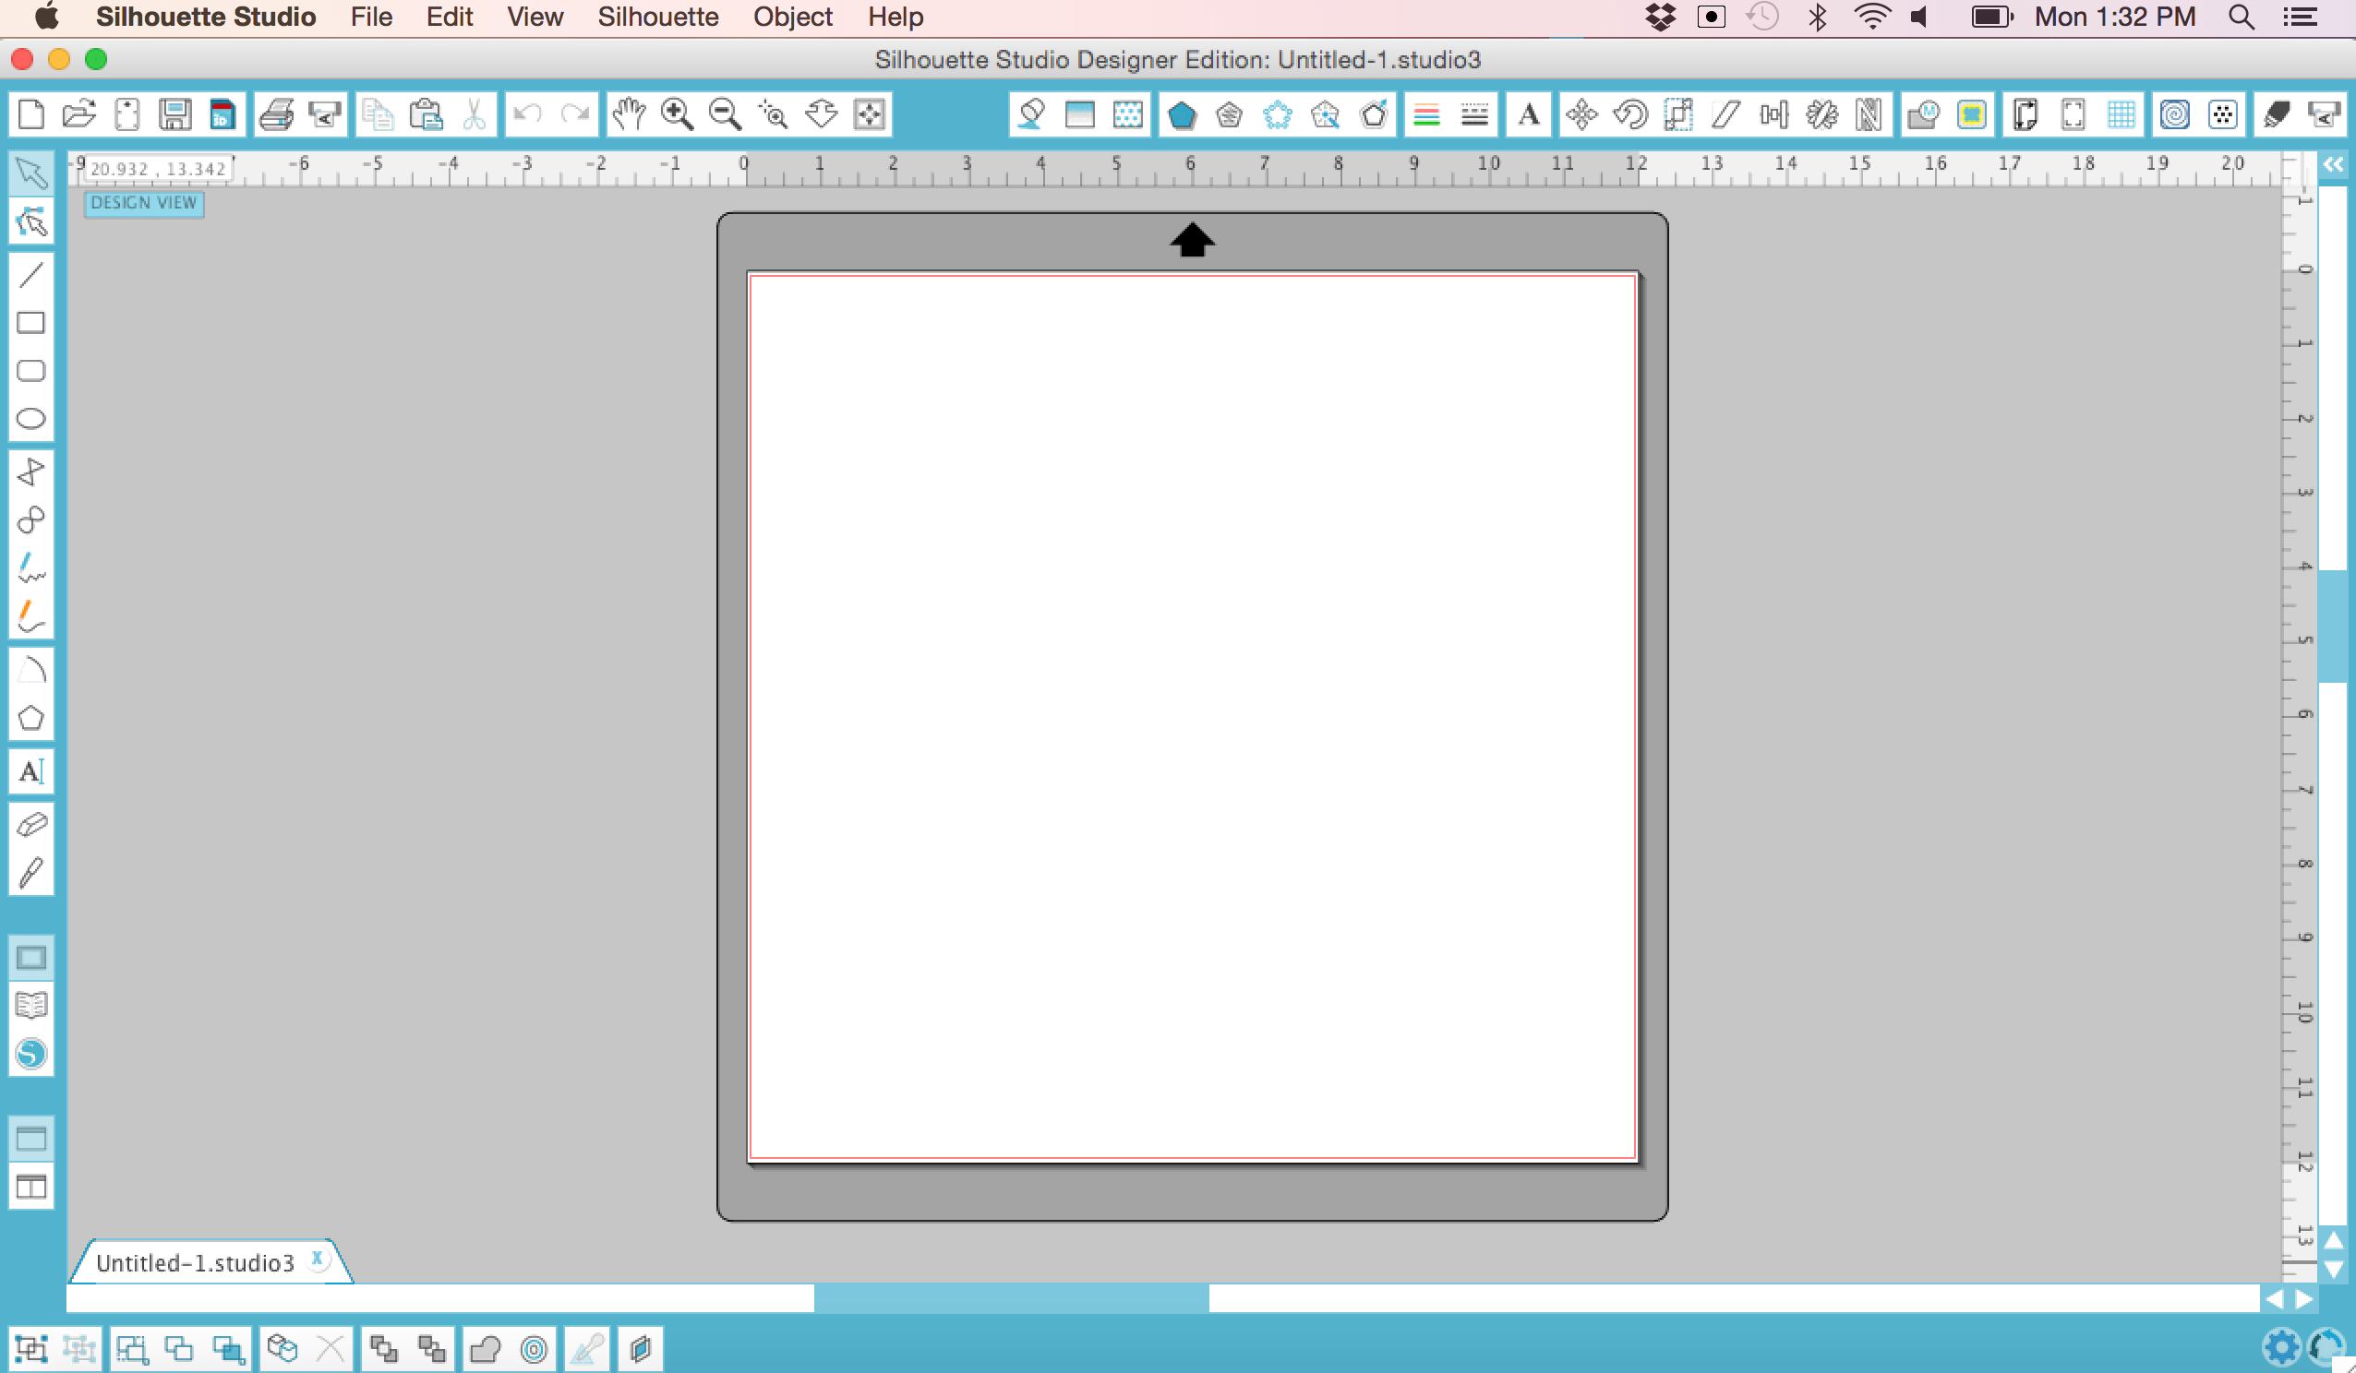Screen dimensions: 2356x1373
Task: Activate the Text tool in left sidebar
Action: [30, 771]
